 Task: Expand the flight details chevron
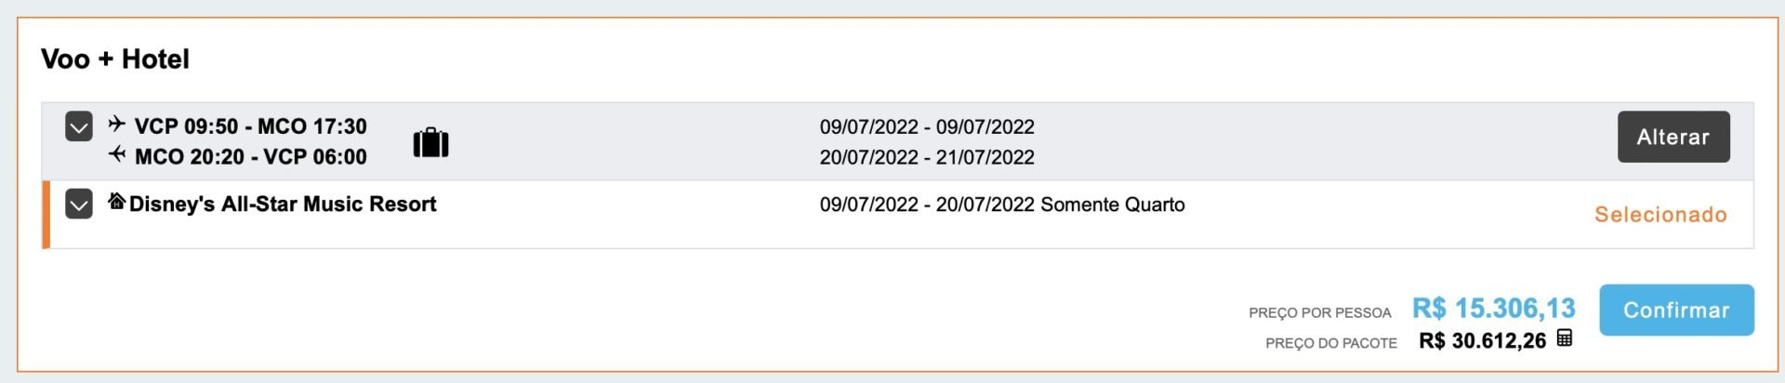coord(79,126)
